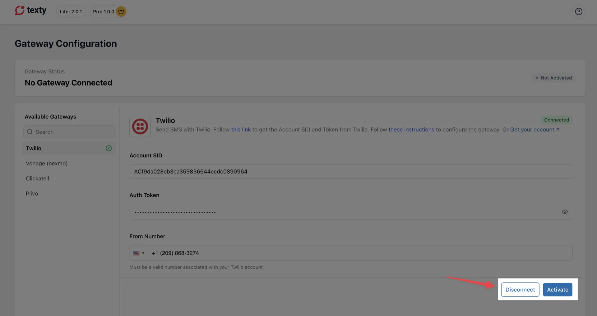Click the 'Available Gateways' label
This screenshot has height=316, width=597.
50,117
